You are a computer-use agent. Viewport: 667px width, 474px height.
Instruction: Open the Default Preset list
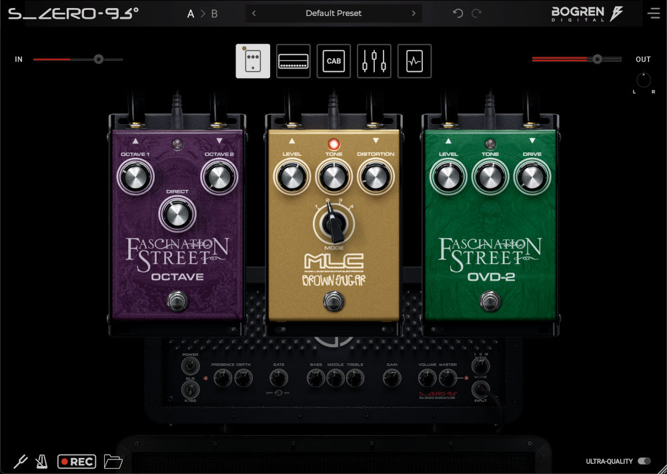[x=333, y=13]
